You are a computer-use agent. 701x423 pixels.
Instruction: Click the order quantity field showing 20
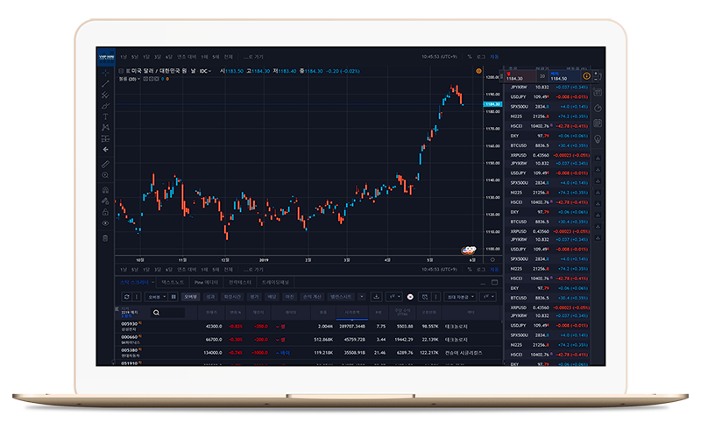click(x=542, y=76)
